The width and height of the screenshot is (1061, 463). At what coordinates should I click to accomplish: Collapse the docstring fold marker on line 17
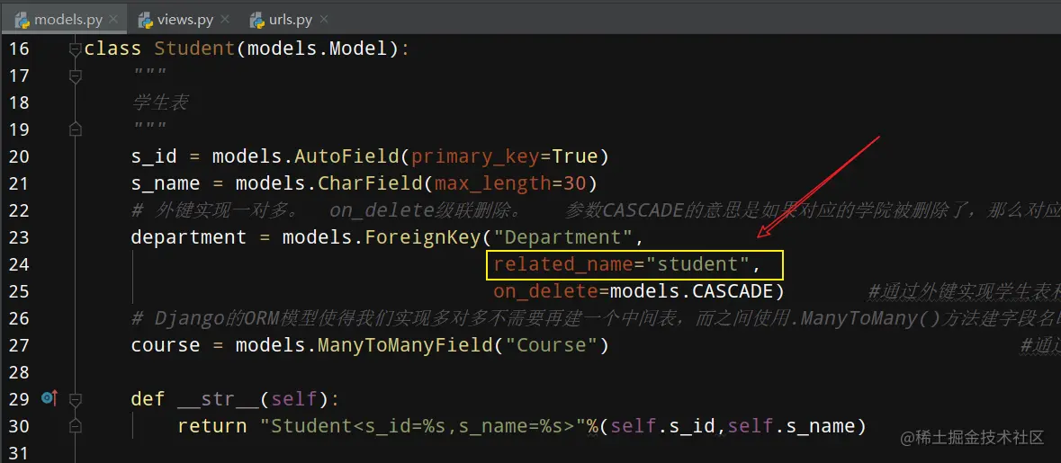(75, 76)
